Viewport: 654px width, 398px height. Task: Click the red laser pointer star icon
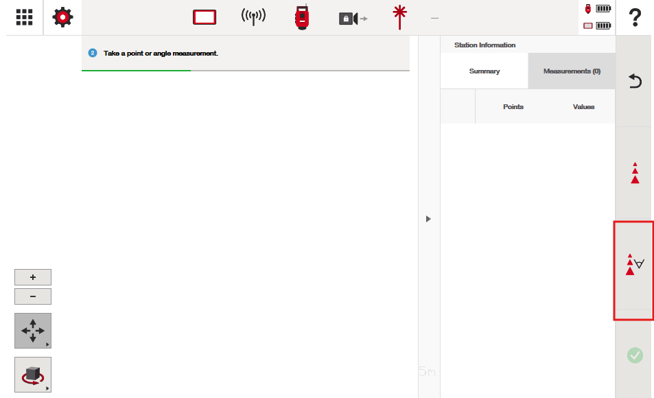point(398,18)
